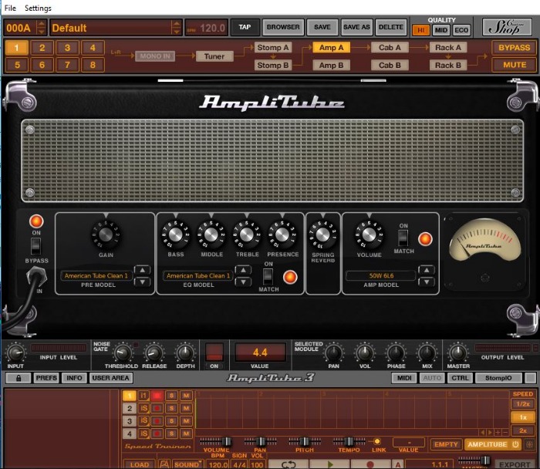Toggle the amp BYPASS switch
Screen dimensions: 540x469
[x=35, y=246]
